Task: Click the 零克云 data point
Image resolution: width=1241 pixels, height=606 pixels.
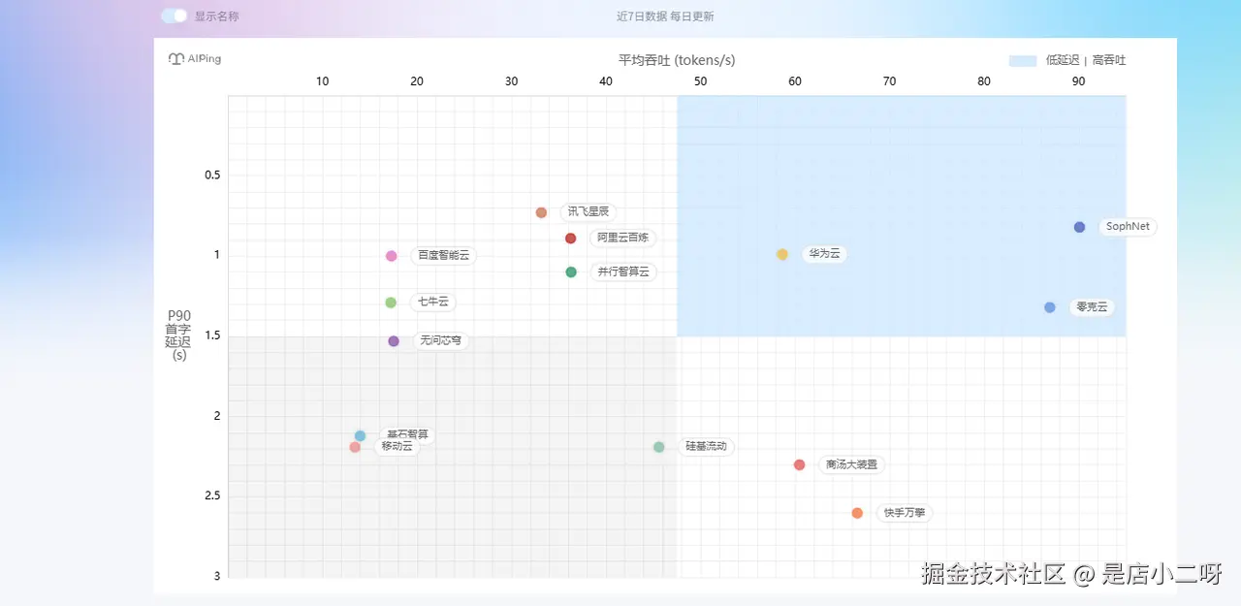Action: pos(1050,307)
